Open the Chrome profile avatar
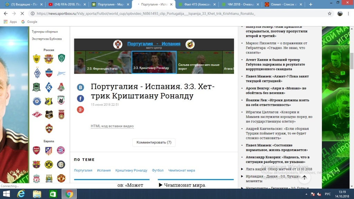This screenshot has width=354, height=199. click(340, 13)
